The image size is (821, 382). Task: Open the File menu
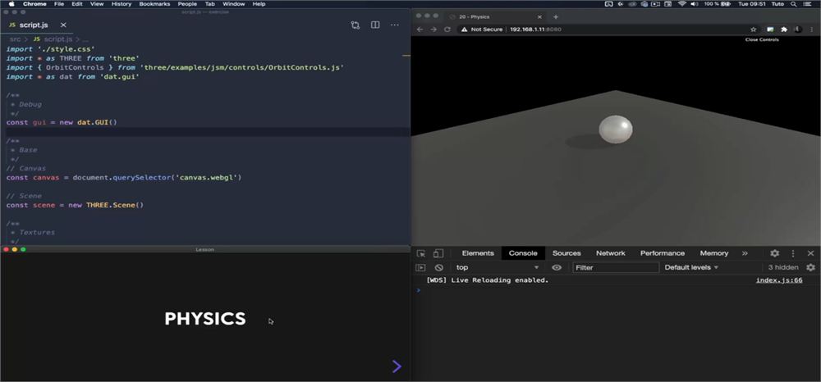pyautogui.click(x=59, y=3)
